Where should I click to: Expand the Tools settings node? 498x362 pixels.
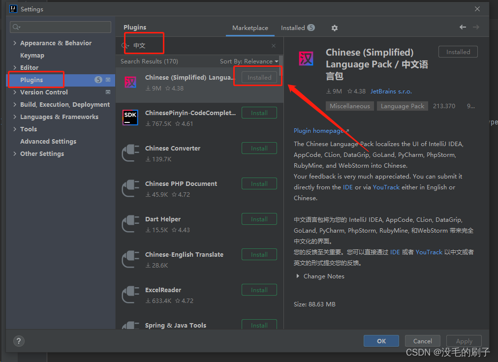point(15,129)
